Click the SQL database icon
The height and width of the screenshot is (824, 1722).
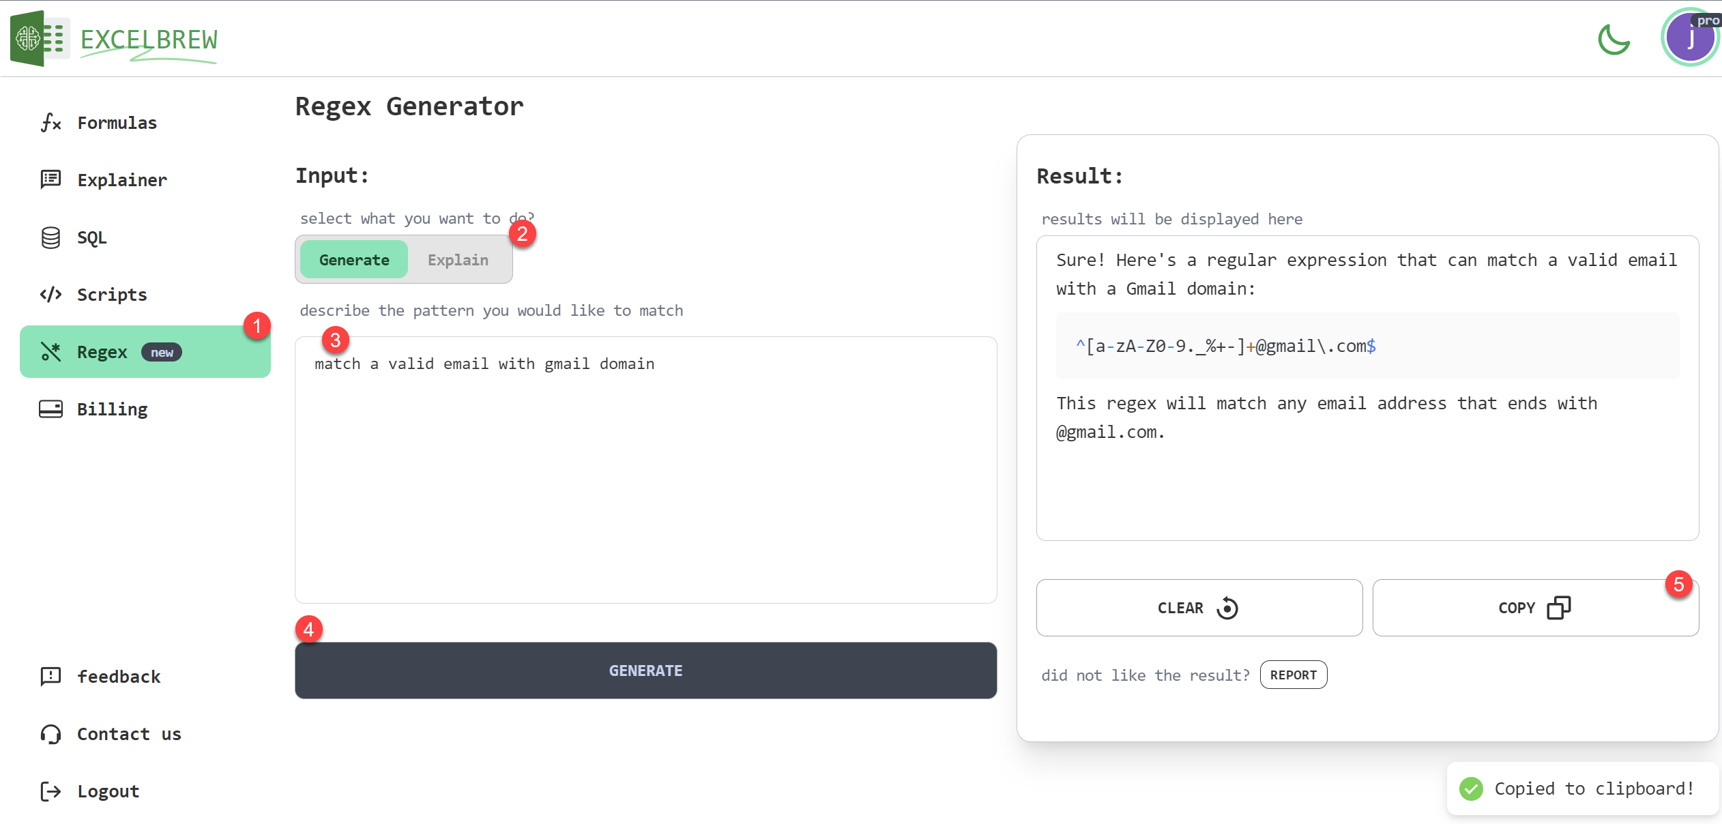pyautogui.click(x=50, y=237)
